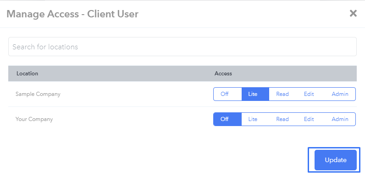
Task: Click the Search for locations field
Action: (x=182, y=47)
